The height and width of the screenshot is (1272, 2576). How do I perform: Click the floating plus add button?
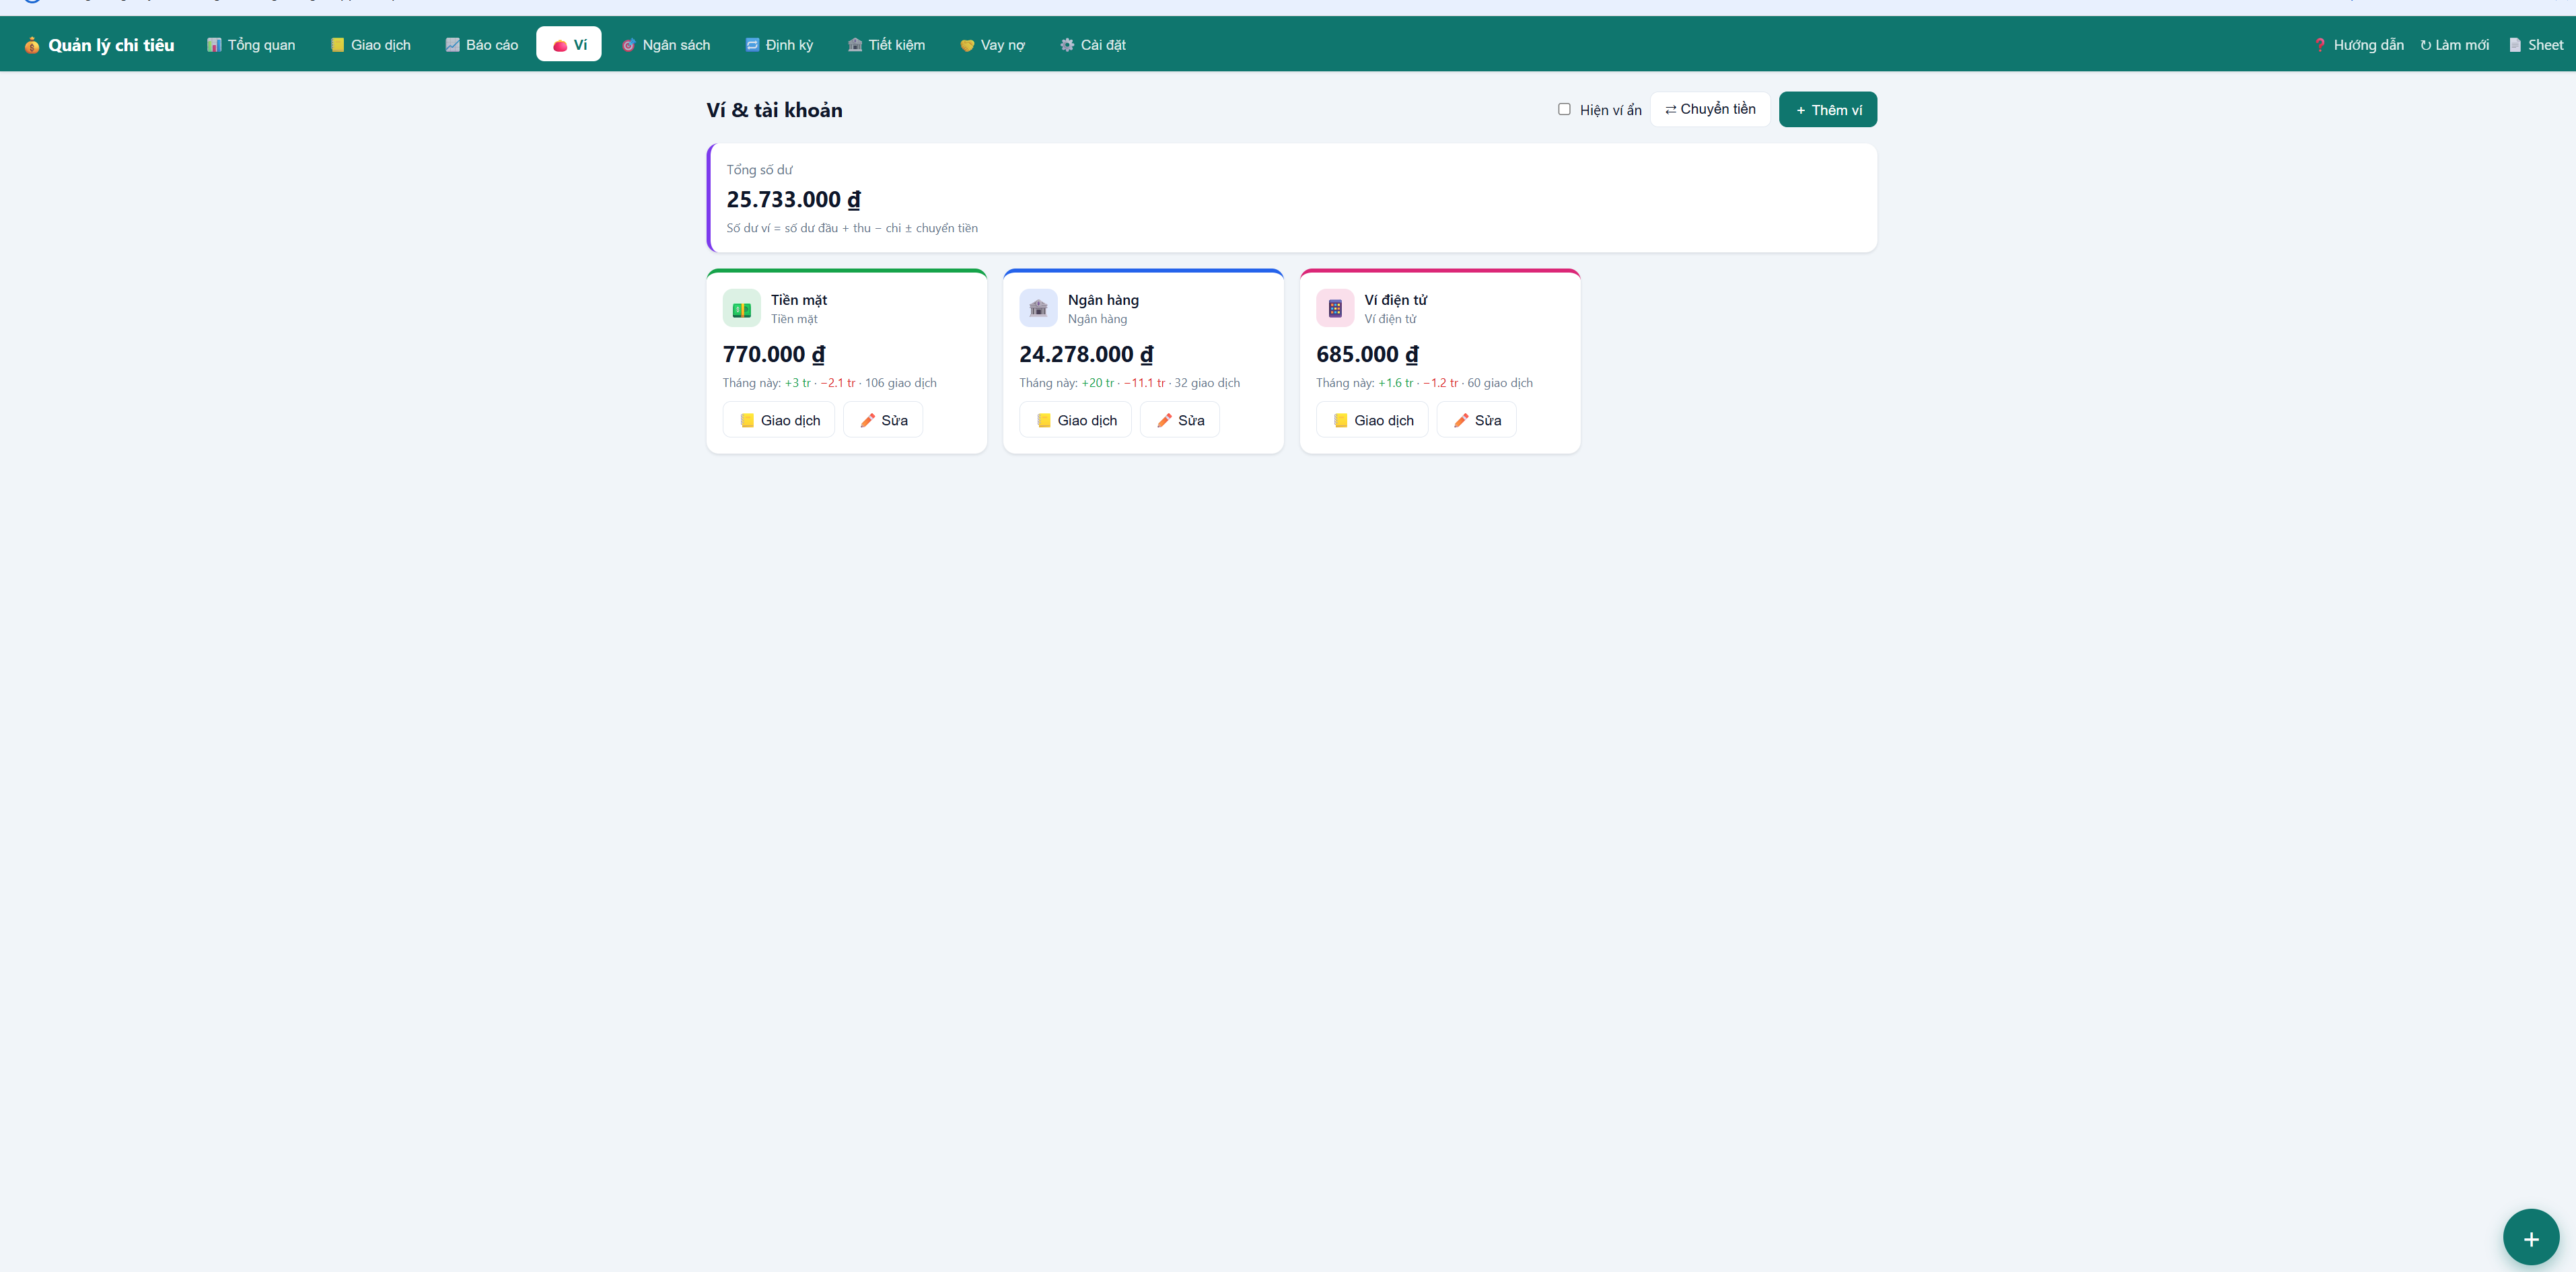tap(2531, 1238)
